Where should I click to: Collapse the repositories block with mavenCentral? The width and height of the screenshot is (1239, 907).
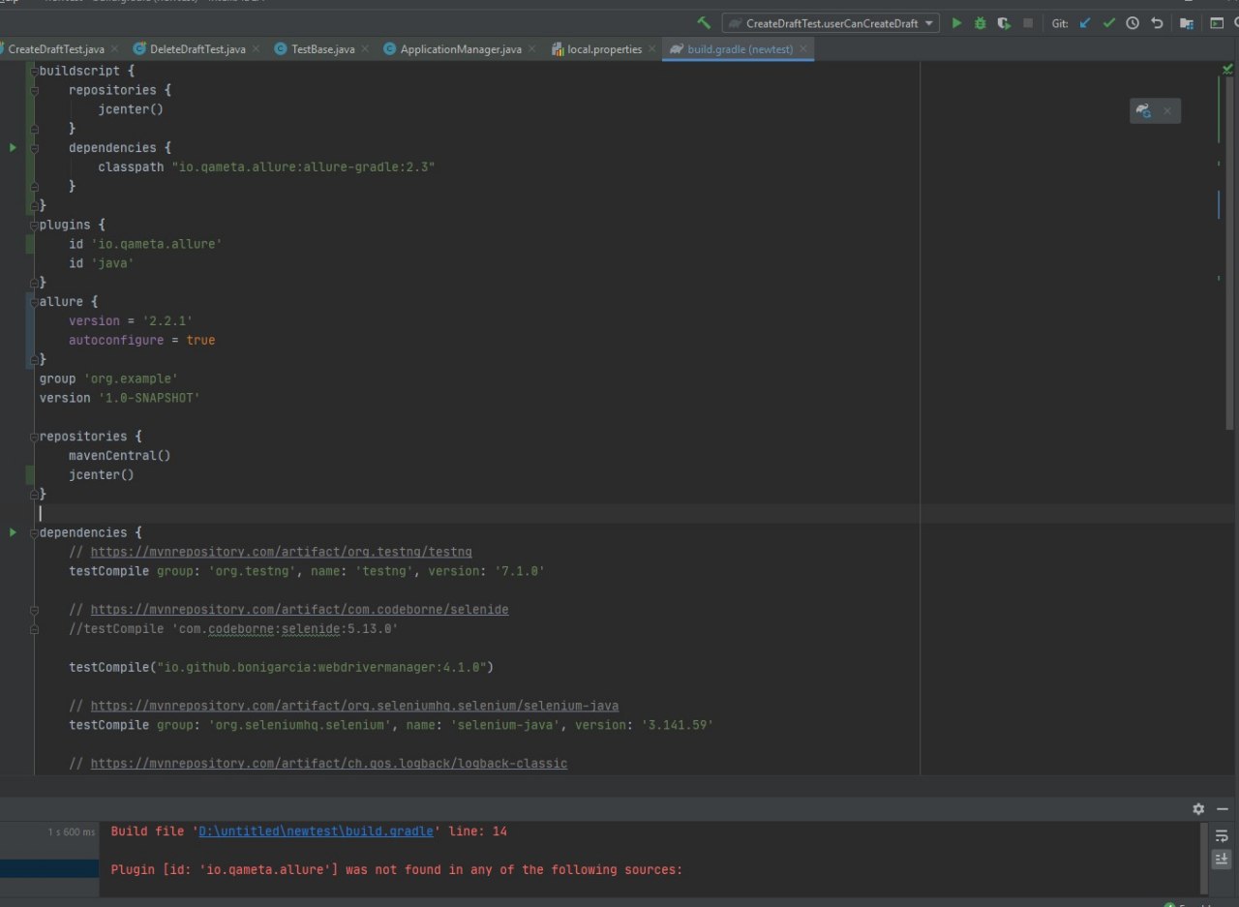coord(33,437)
